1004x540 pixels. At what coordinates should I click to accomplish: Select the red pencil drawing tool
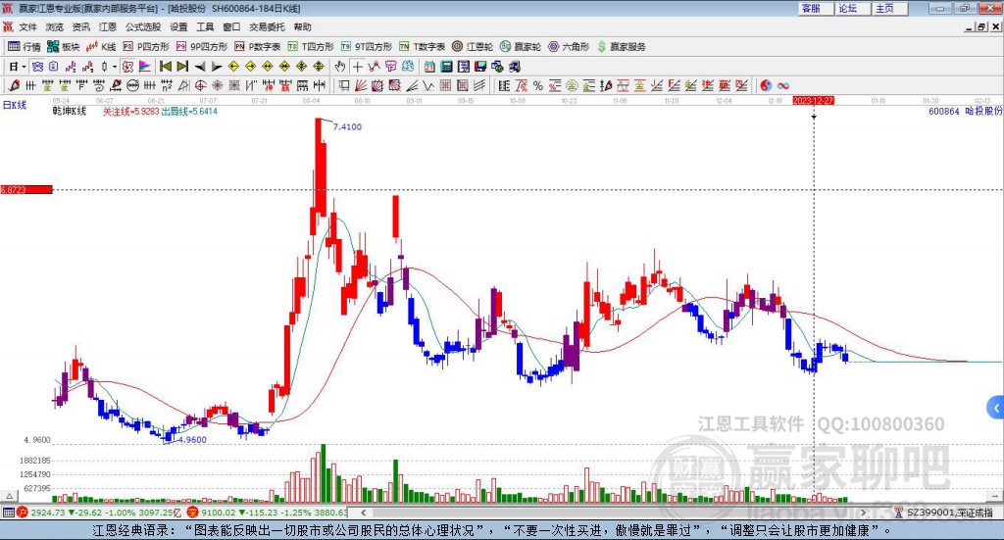(14, 85)
